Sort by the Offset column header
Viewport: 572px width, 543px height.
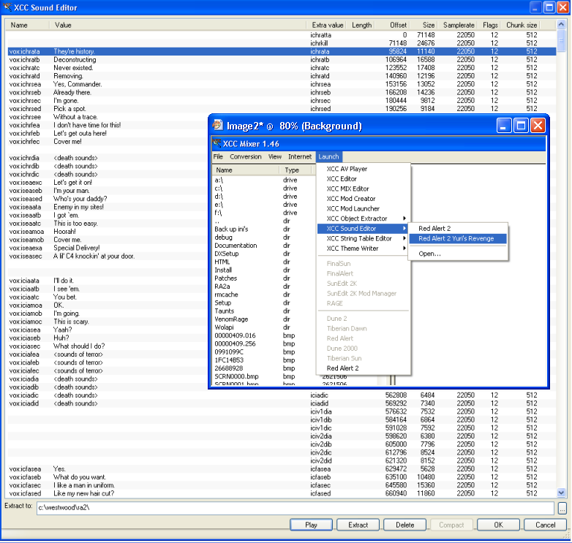coord(394,25)
